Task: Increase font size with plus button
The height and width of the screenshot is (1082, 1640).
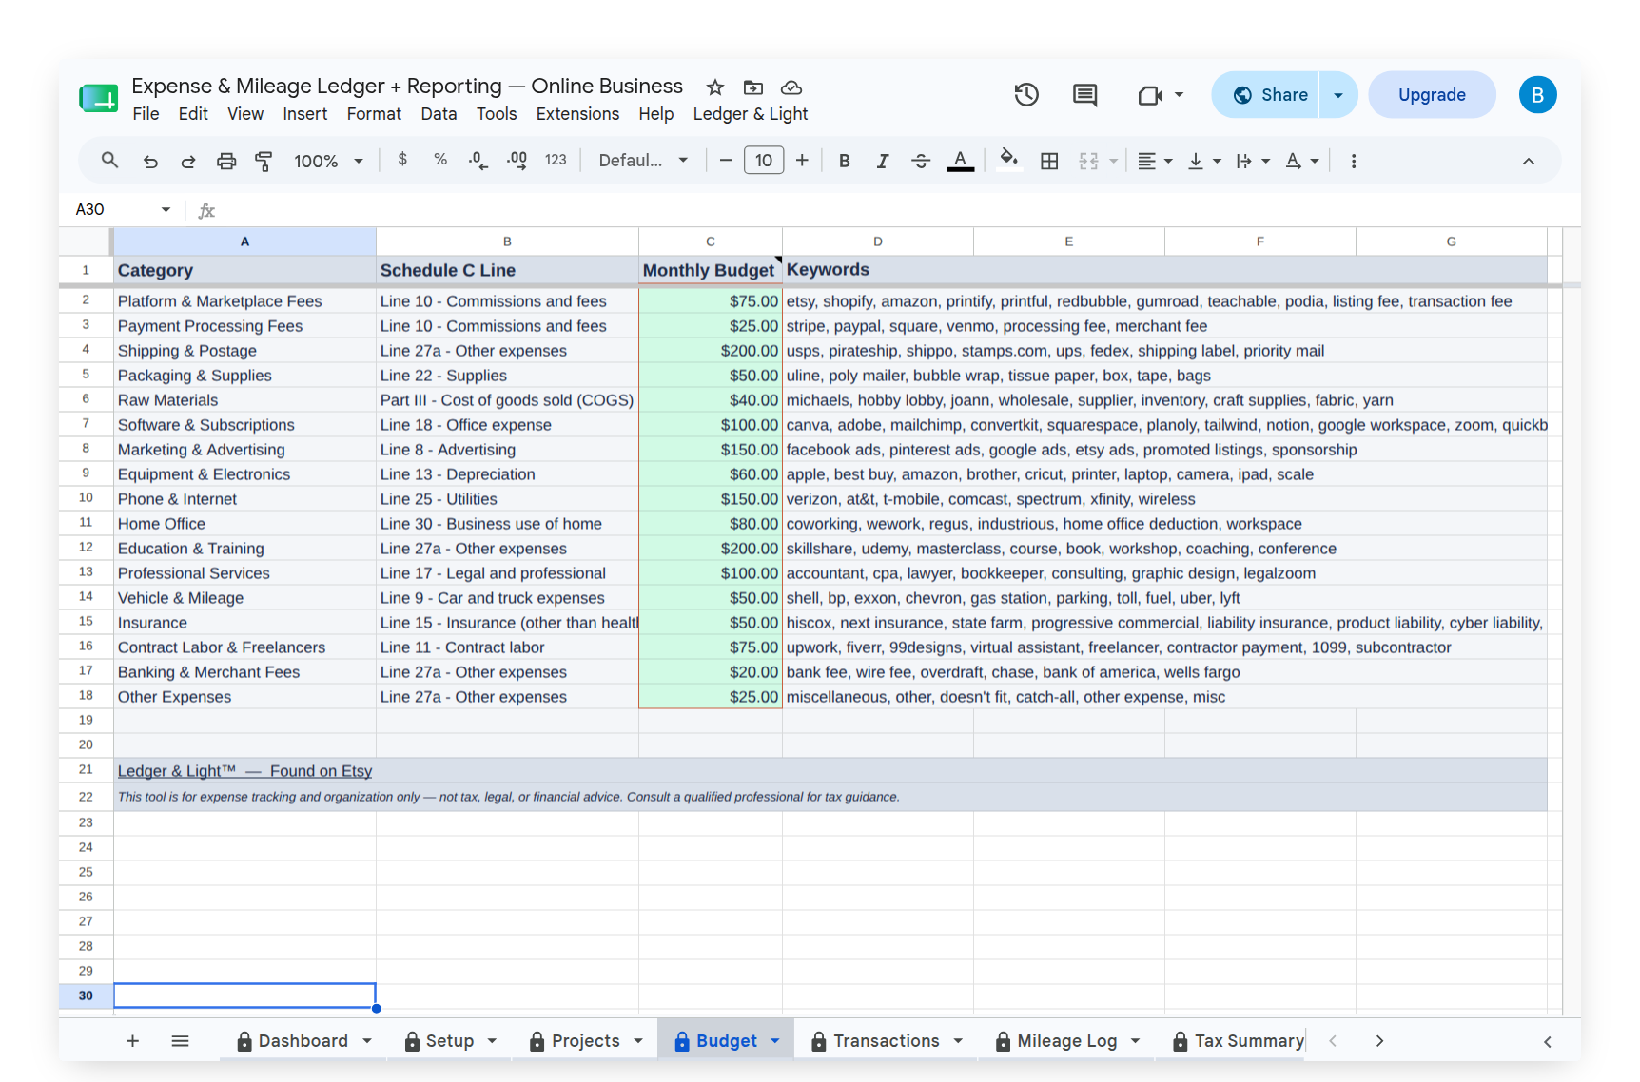Action: click(x=802, y=161)
